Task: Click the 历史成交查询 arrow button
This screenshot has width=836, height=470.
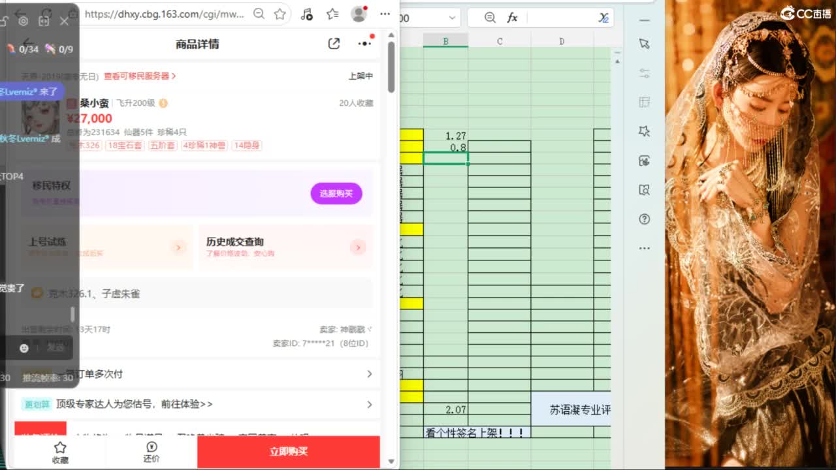Action: (358, 247)
